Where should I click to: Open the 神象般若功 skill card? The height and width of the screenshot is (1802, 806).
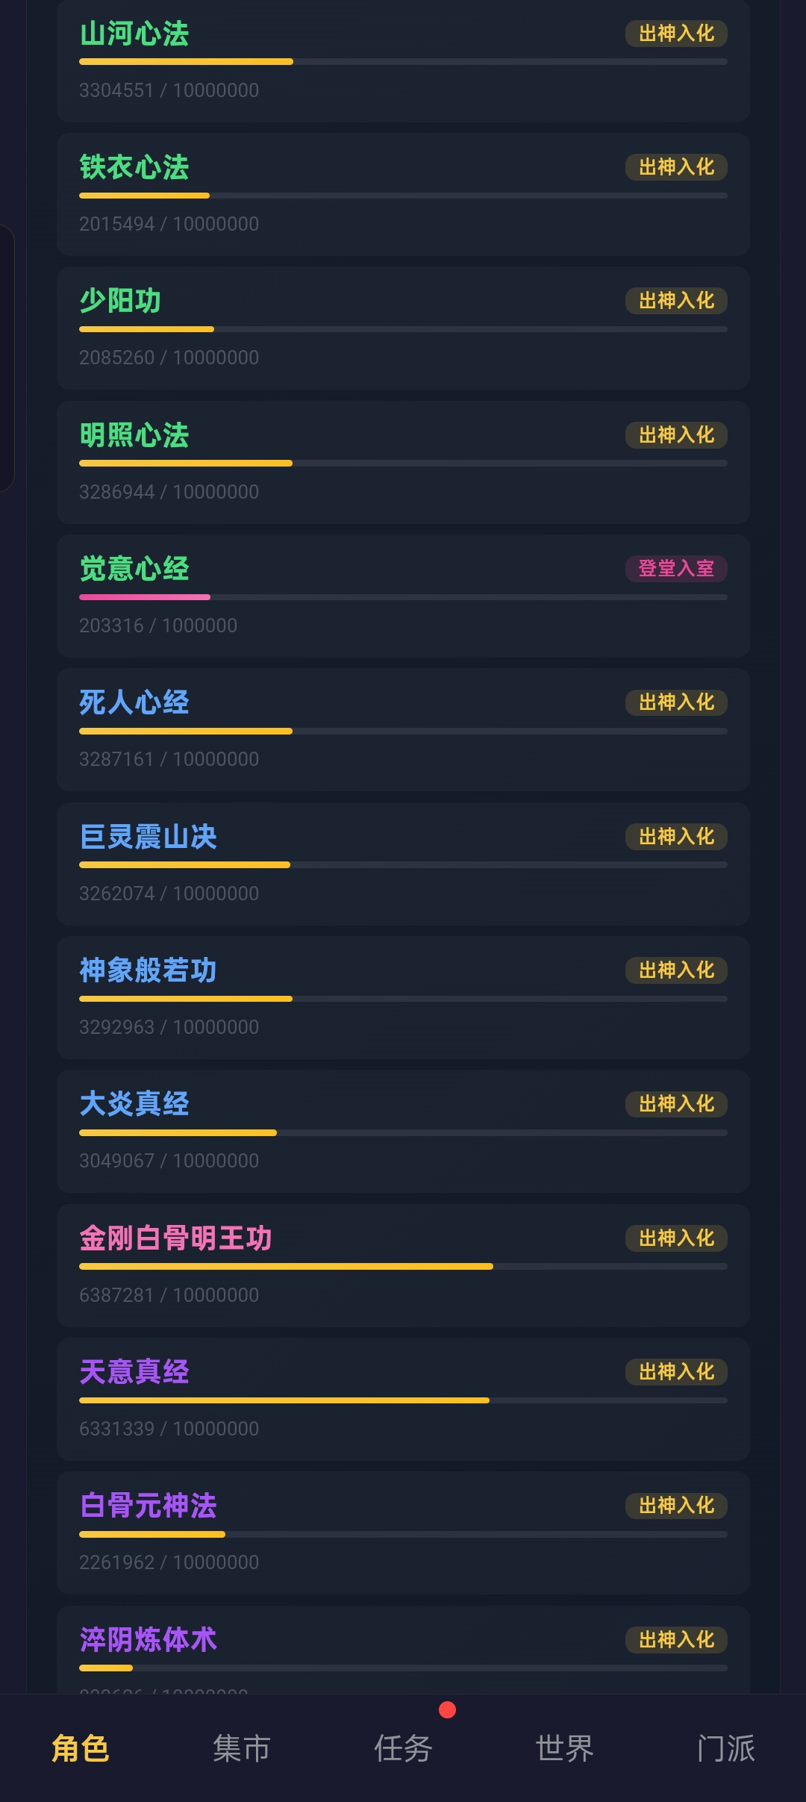coord(403,997)
